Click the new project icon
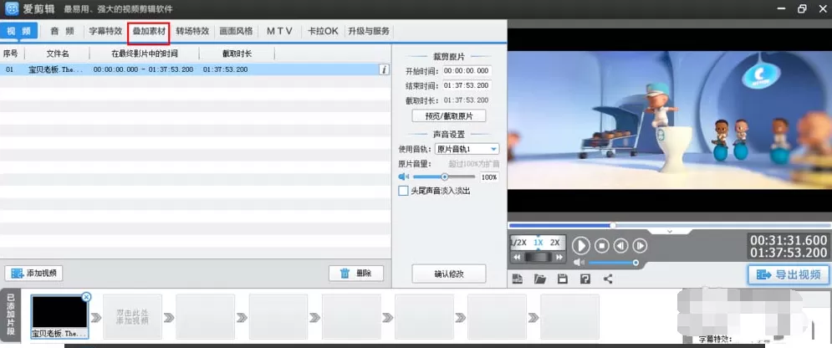Image resolution: width=832 pixels, height=348 pixels. [518, 279]
